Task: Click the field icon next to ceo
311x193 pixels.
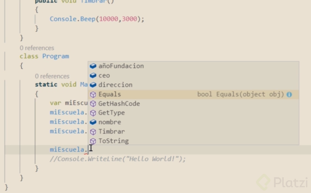Action: pos(93,75)
